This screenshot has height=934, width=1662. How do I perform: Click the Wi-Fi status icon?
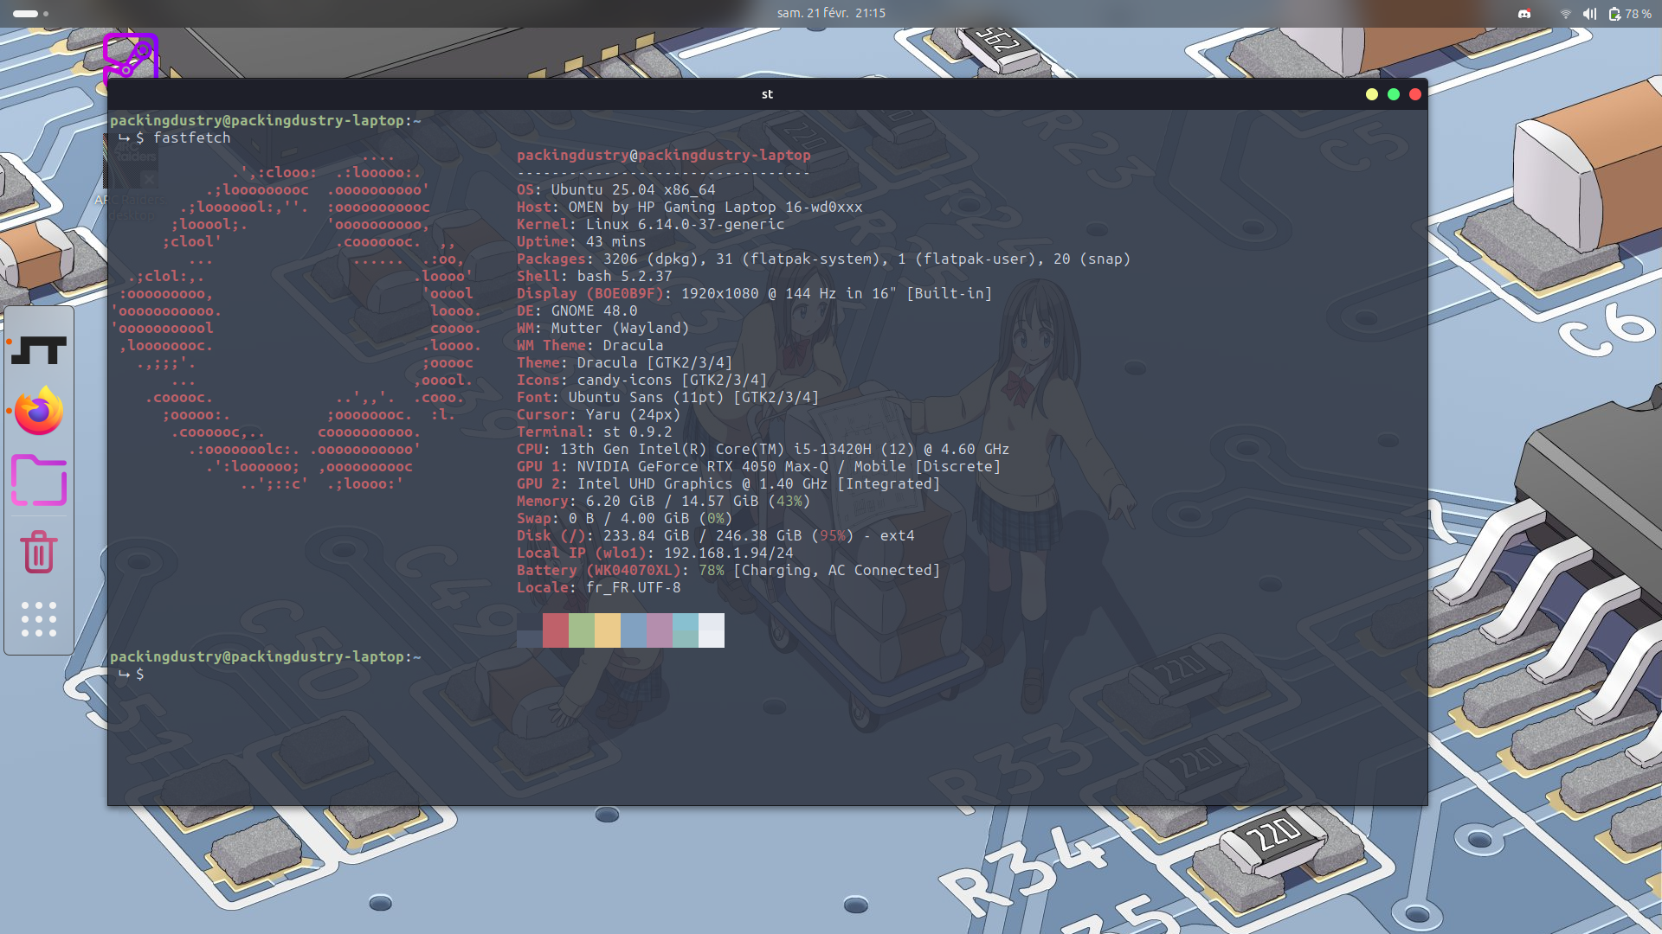pos(1565,14)
